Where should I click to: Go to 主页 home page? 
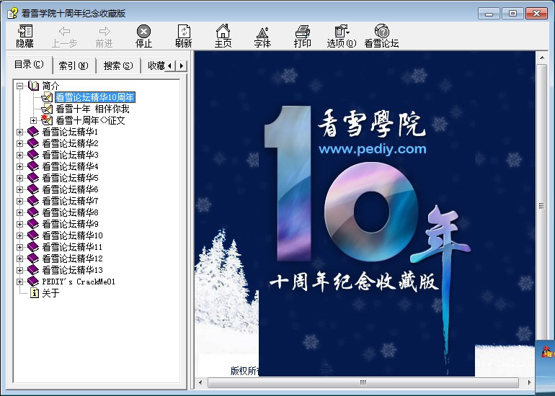(223, 36)
